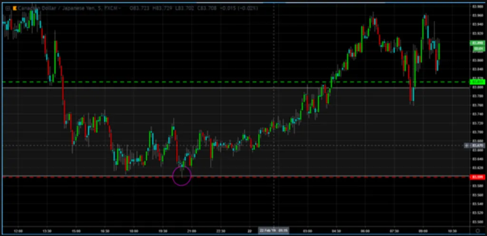Screen dimensions: 487x236
Task: Click the plus button on crosshair price label
Action: tap(467, 145)
